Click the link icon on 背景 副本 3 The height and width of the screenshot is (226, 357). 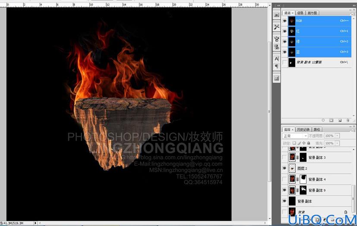pyautogui.click(x=297, y=157)
